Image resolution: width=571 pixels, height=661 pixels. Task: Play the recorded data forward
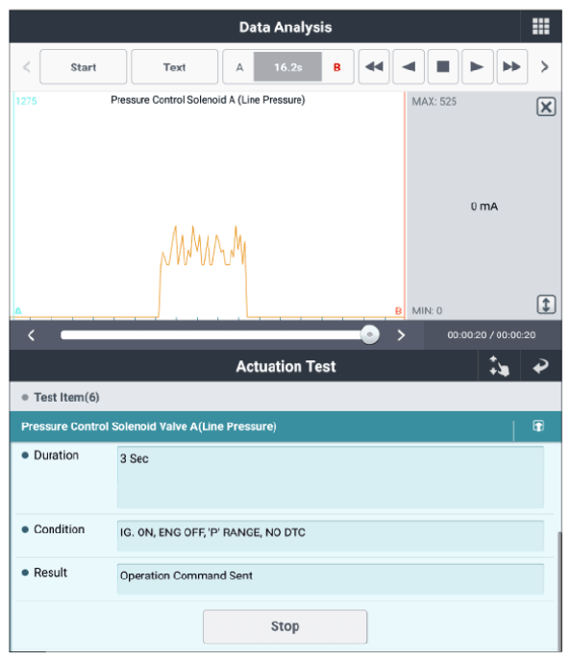pos(478,66)
